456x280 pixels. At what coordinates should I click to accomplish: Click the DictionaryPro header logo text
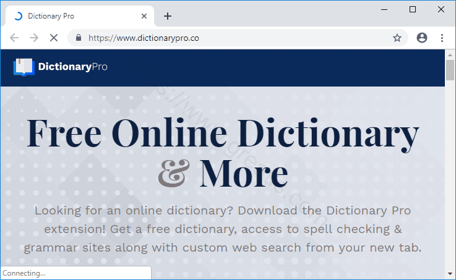click(72, 67)
